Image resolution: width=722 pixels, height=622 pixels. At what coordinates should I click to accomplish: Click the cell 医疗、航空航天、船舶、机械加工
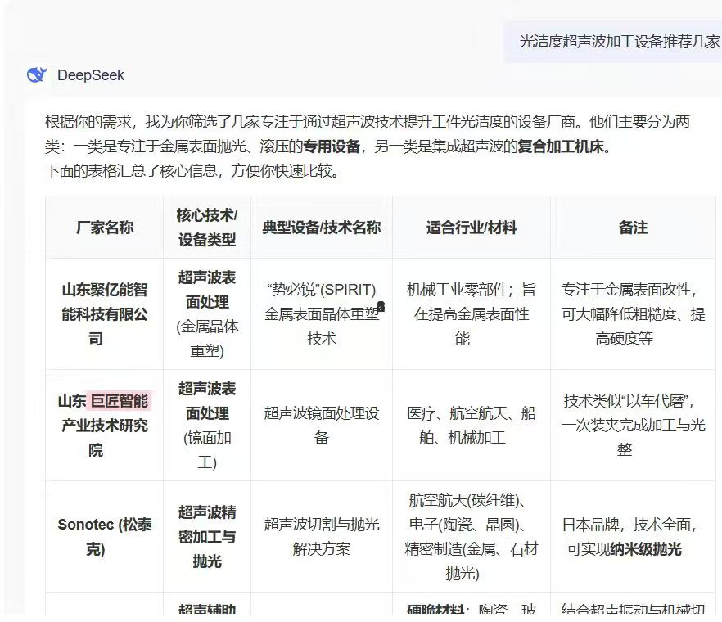(471, 426)
